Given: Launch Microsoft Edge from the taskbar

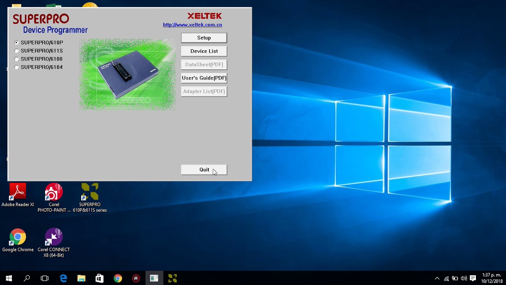Looking at the screenshot, I should (63, 278).
